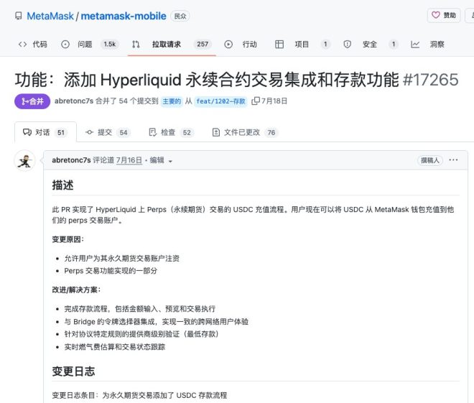This screenshot has height=403, width=474.
Task: Click the 描述 heading
Action: point(63,185)
